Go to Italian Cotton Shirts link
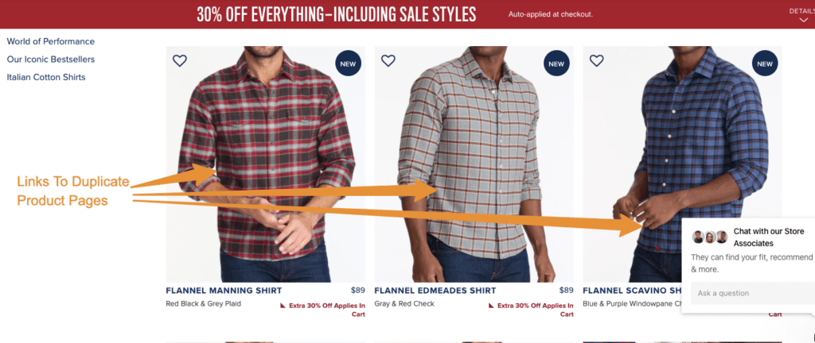 coord(45,77)
